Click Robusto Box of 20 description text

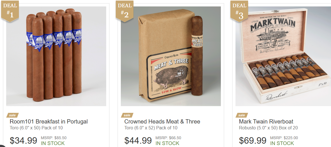tap(268, 128)
